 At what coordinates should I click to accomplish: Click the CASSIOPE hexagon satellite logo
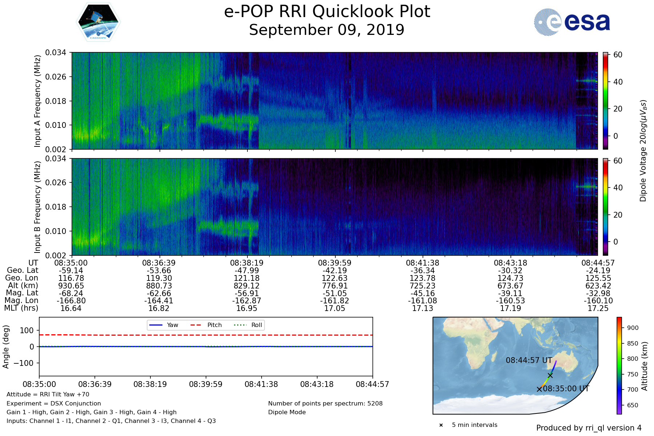[x=98, y=23]
